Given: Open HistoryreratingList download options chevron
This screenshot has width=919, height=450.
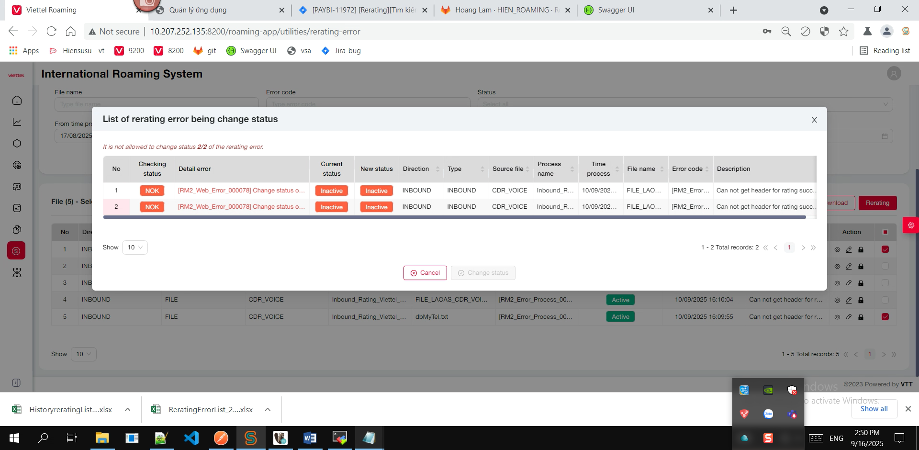Looking at the screenshot, I should [x=128, y=410].
